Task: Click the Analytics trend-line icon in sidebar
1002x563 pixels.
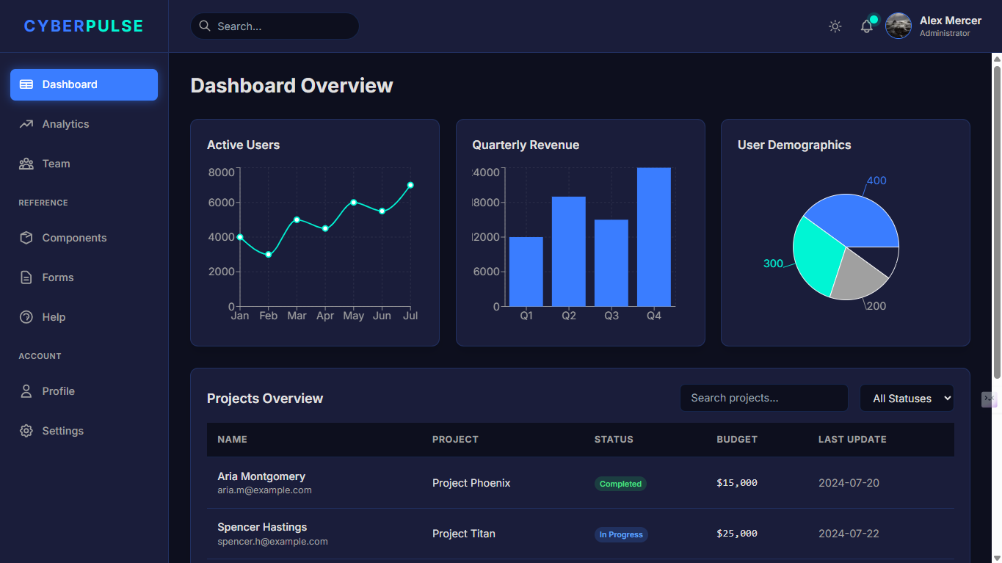Action: 26,124
